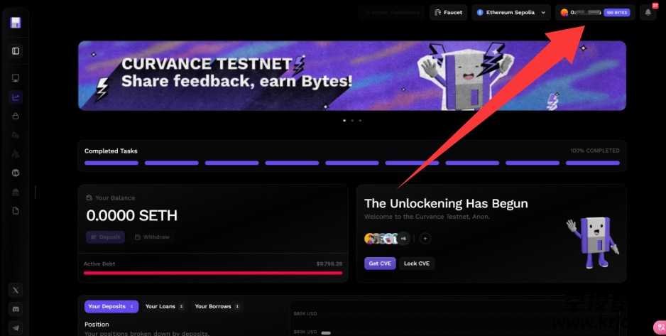Expand the Ethereum Sepolia network dropdown

(511, 12)
